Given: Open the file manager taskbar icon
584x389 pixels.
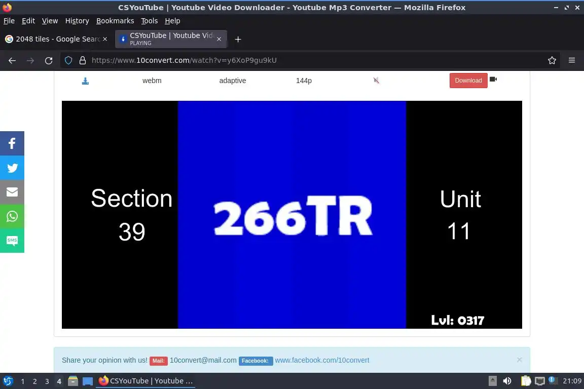Looking at the screenshot, I should 73,381.
